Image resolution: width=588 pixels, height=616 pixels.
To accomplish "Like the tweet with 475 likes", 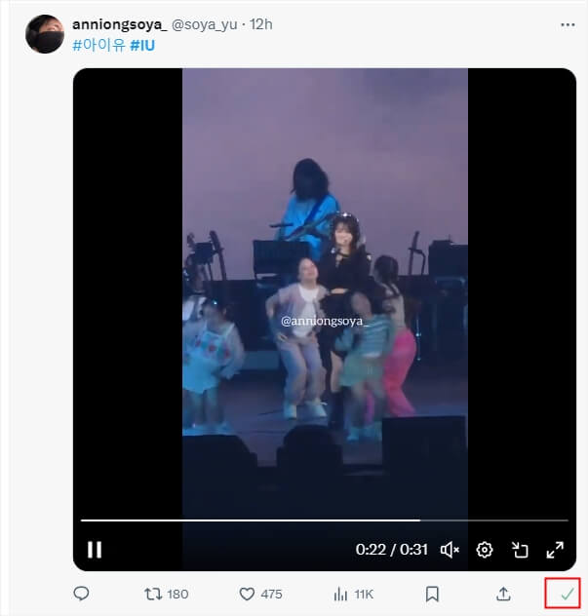I will point(248,594).
